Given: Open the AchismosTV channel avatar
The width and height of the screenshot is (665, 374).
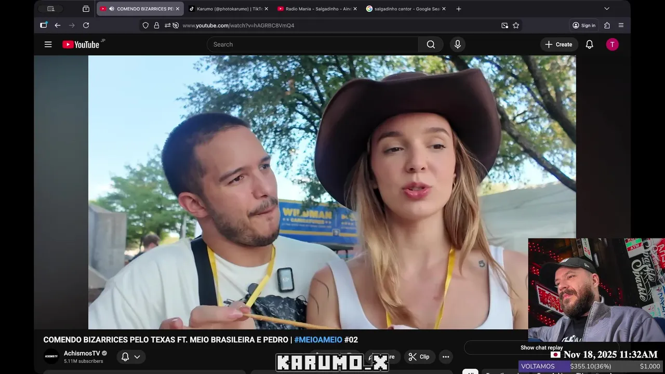Looking at the screenshot, I should click(x=51, y=357).
